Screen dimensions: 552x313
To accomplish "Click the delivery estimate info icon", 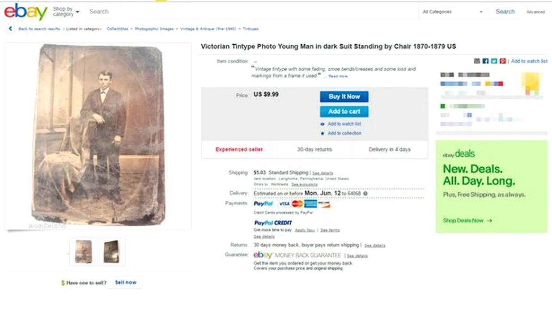I will pos(365,194).
